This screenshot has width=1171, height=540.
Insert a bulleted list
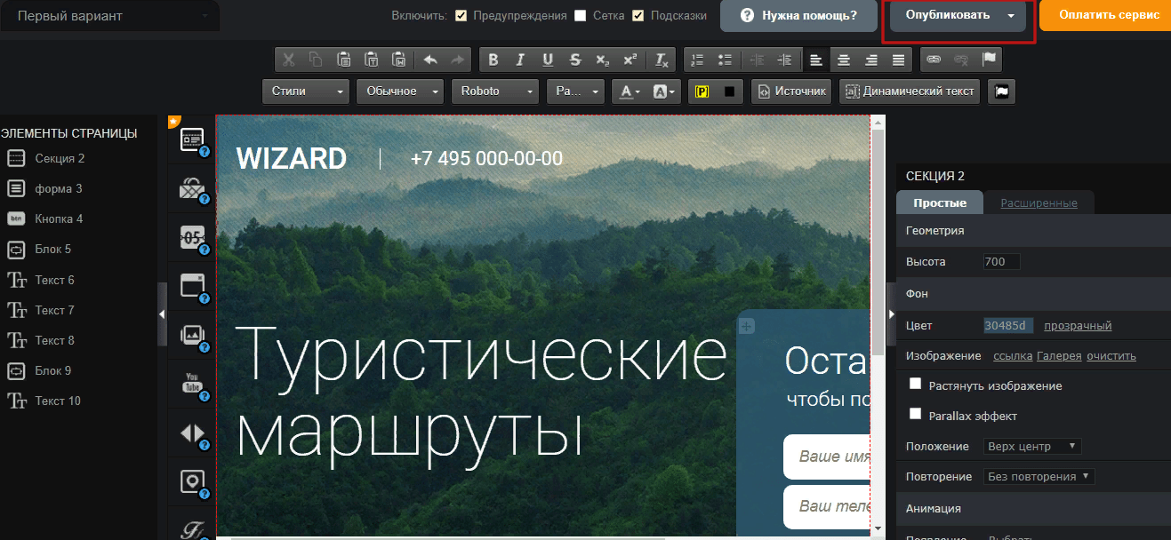(725, 60)
